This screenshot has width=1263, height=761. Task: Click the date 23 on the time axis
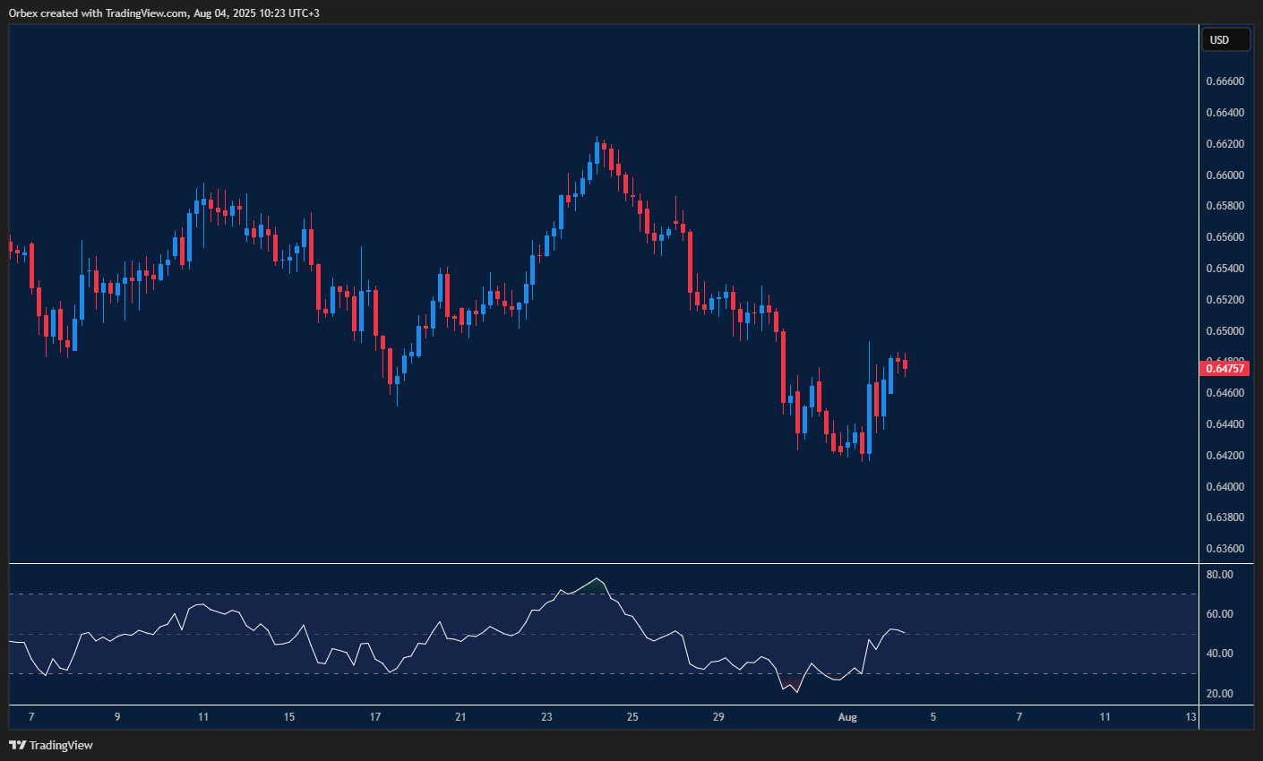pyautogui.click(x=547, y=717)
